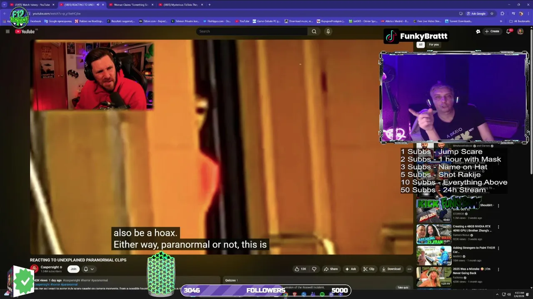Image resolution: width=533 pixels, height=299 pixels.
Task: Open YouTube notifications bell
Action: pyautogui.click(x=509, y=32)
